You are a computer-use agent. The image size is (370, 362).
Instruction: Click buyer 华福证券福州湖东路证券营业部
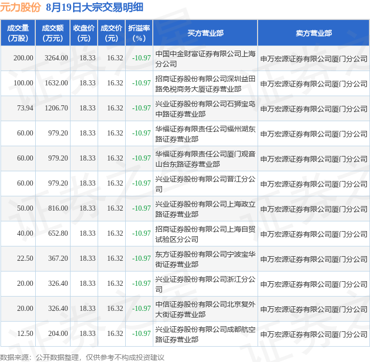pyautogui.click(x=205, y=134)
